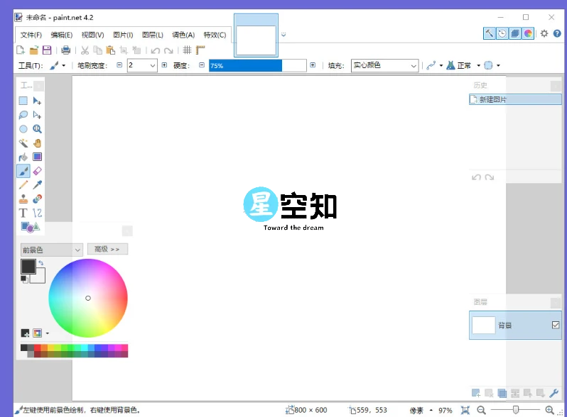Click the open image thumbnail tab
This screenshot has width=567, height=417.
pos(256,35)
